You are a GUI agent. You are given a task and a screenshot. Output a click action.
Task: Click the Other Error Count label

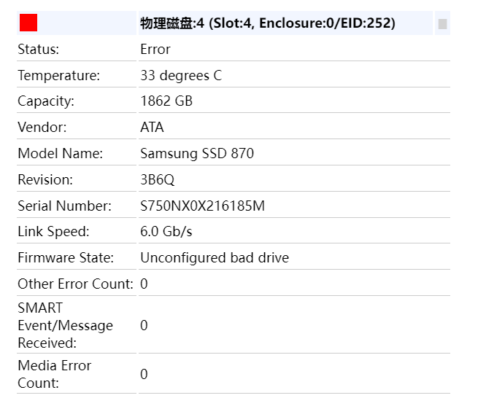coord(76,284)
